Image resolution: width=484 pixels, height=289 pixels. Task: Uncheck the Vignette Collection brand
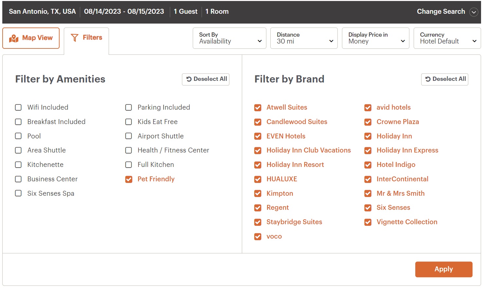[368, 222]
